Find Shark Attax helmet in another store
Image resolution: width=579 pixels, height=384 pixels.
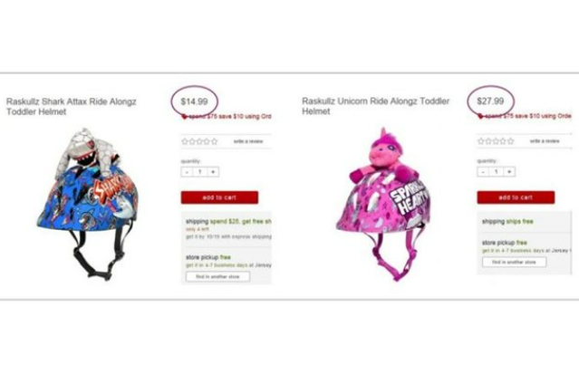tap(217, 276)
